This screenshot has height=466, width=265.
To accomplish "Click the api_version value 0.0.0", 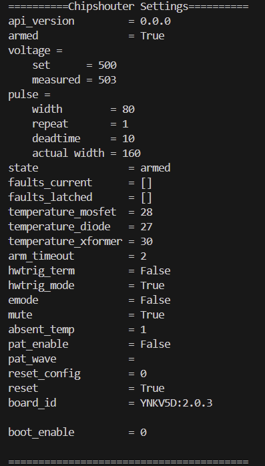I will pos(156,21).
